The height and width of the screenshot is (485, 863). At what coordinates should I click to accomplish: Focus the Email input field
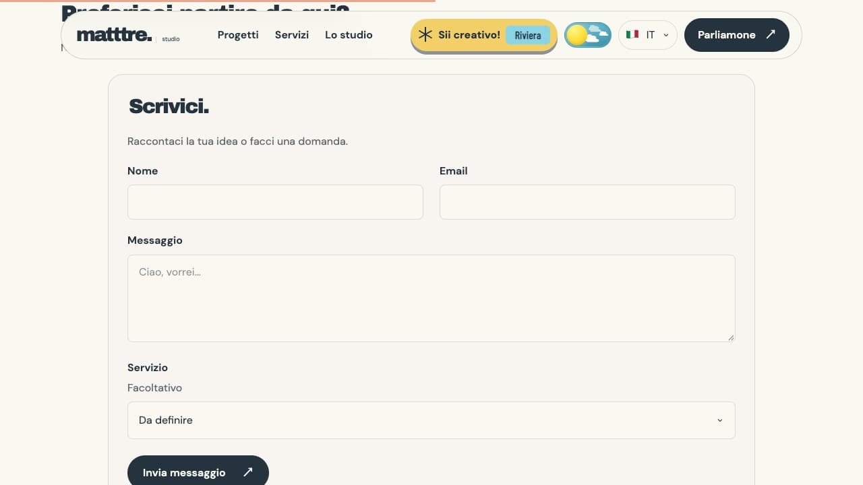coord(587,202)
